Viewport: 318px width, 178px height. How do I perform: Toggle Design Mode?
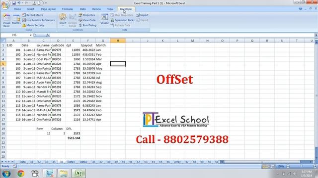pyautogui.click(x=73, y=21)
